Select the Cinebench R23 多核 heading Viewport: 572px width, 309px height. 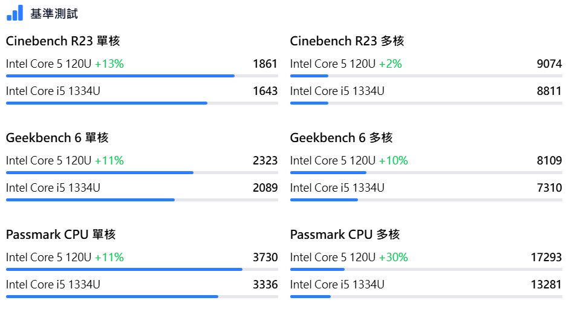click(x=347, y=41)
